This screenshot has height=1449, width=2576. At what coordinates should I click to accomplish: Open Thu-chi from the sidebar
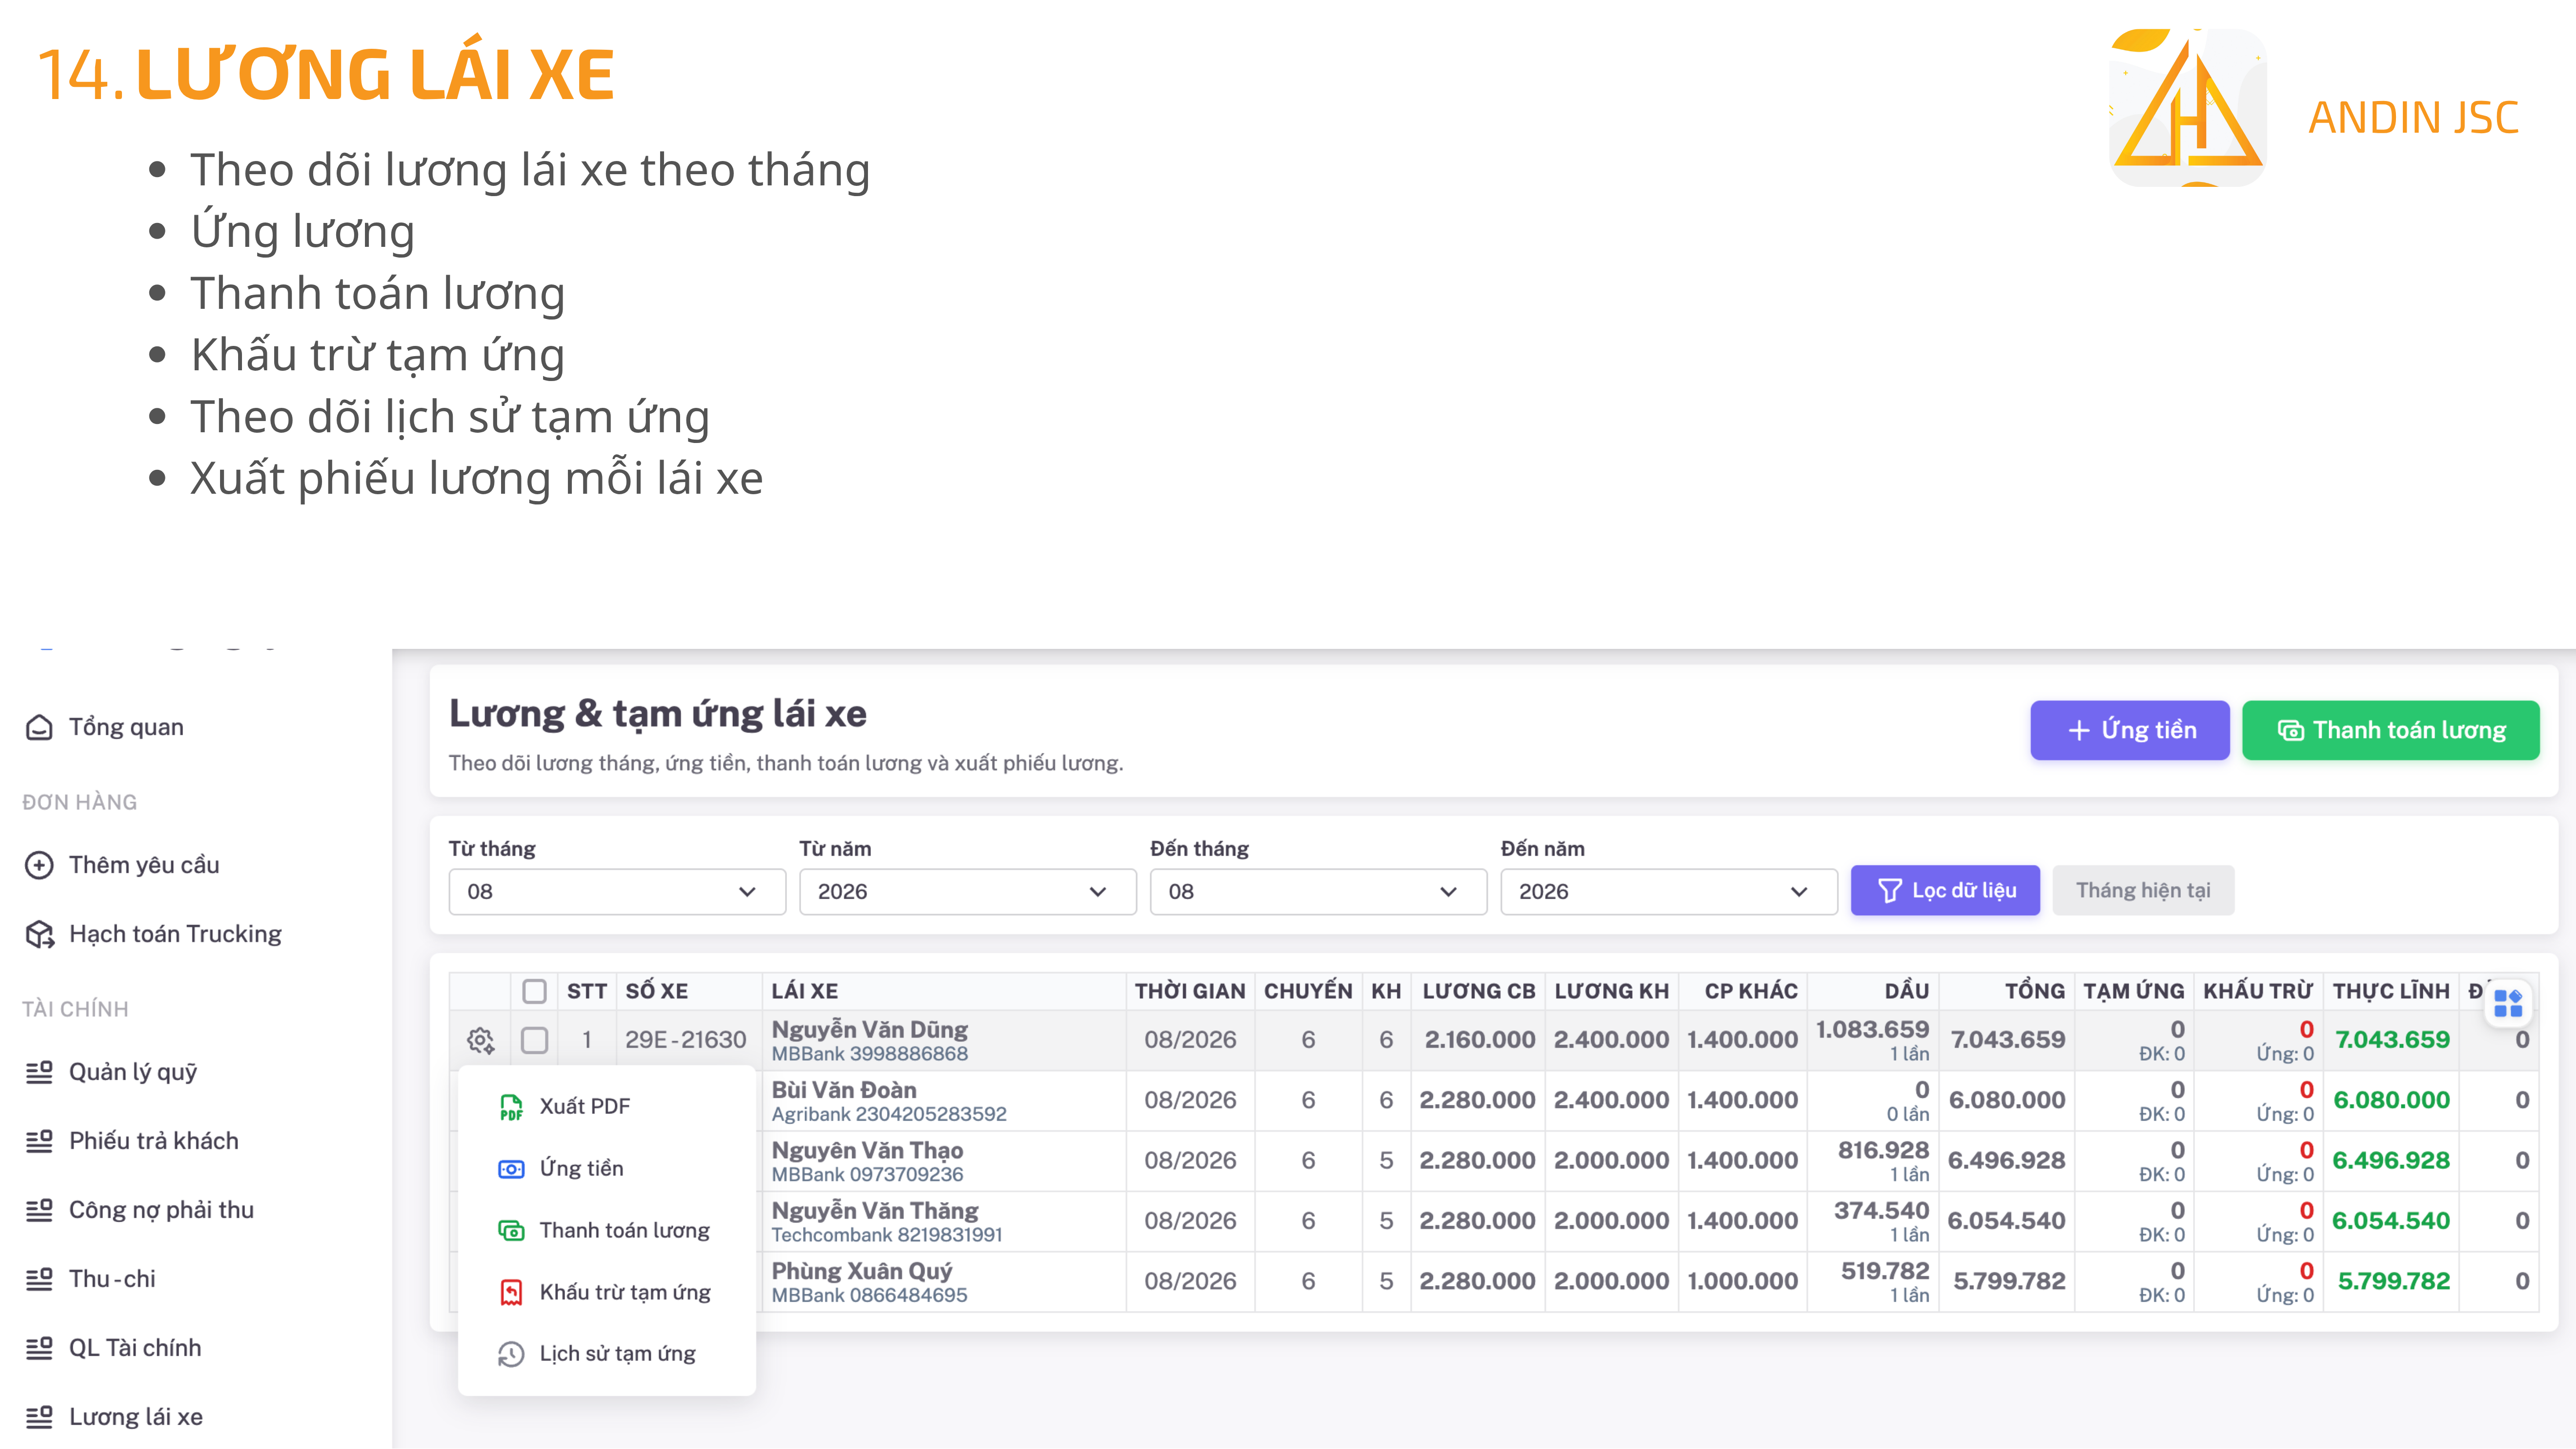pyautogui.click(x=112, y=1279)
